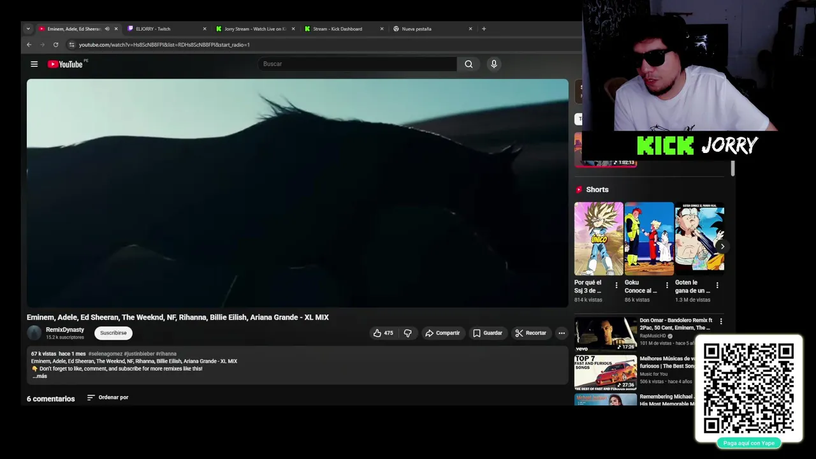
Task: Click the video title Eminem, Adele XL MIX
Action: [x=178, y=317]
